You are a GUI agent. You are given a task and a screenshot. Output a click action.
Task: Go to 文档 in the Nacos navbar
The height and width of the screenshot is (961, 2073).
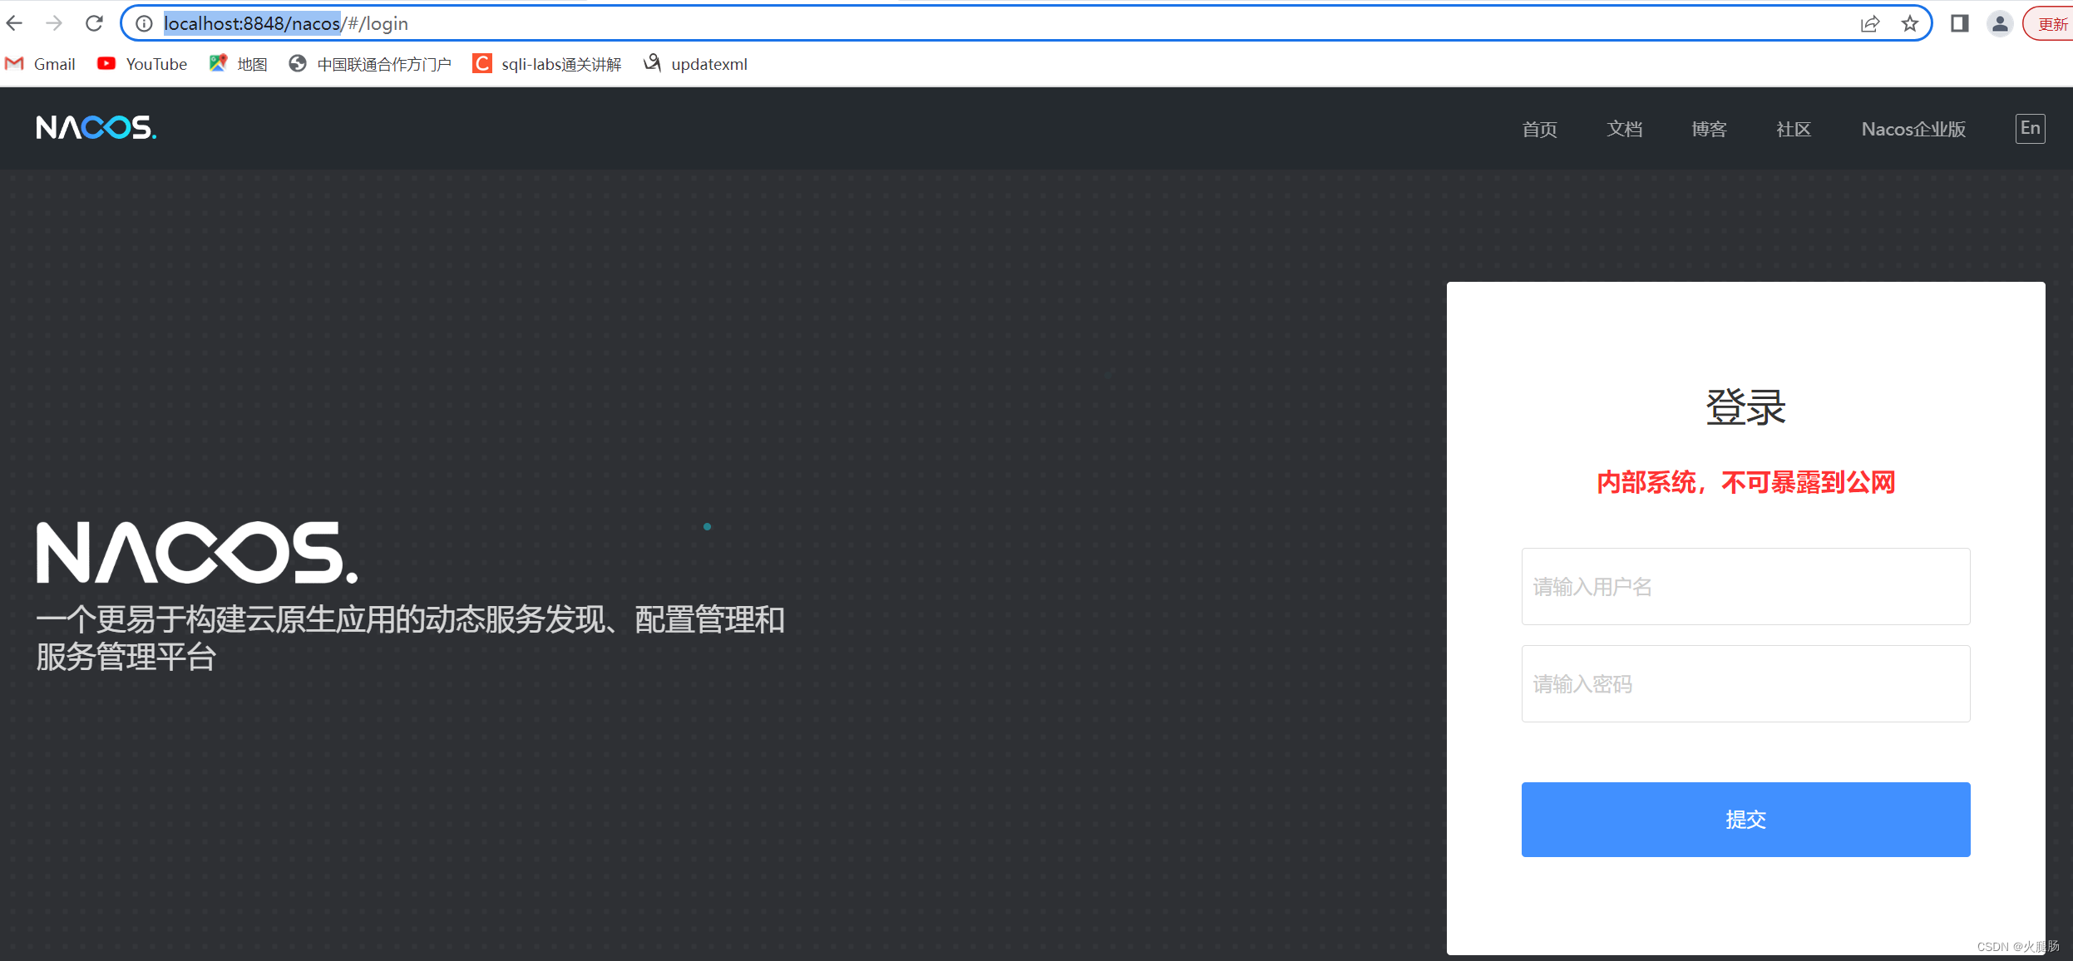click(1623, 128)
